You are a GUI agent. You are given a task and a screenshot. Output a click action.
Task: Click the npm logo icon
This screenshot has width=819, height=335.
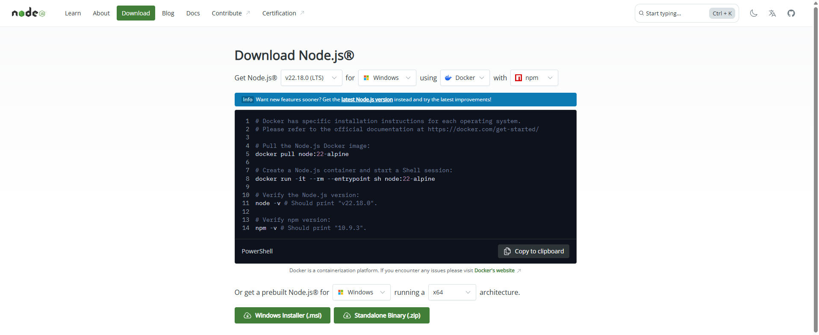(x=519, y=78)
